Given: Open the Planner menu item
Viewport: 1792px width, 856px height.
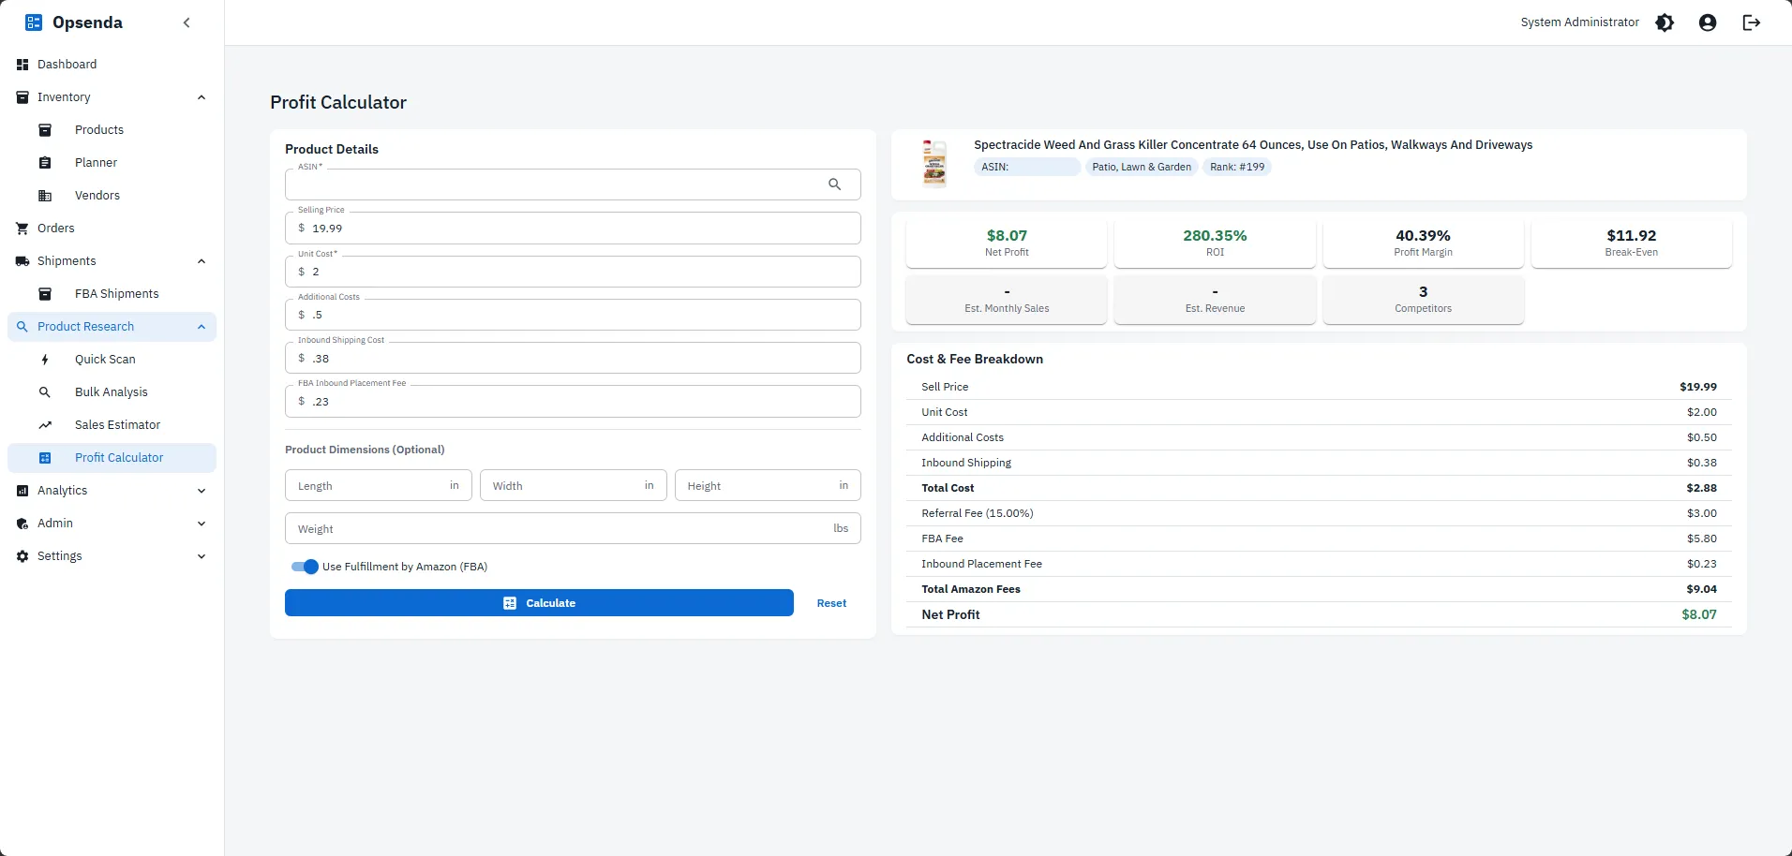Looking at the screenshot, I should (112, 163).
